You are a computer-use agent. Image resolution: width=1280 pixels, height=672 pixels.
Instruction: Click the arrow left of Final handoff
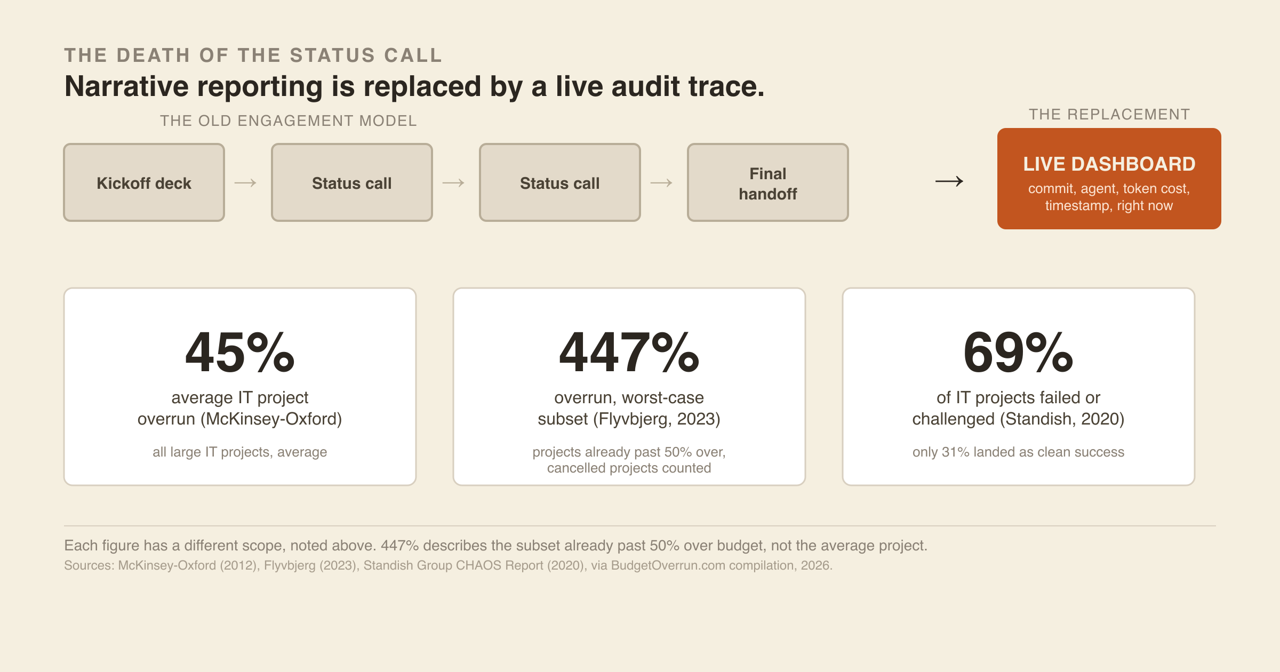[x=661, y=183]
